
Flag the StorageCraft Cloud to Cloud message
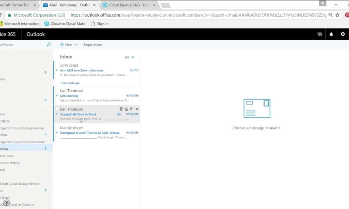pyautogui.click(x=131, y=109)
